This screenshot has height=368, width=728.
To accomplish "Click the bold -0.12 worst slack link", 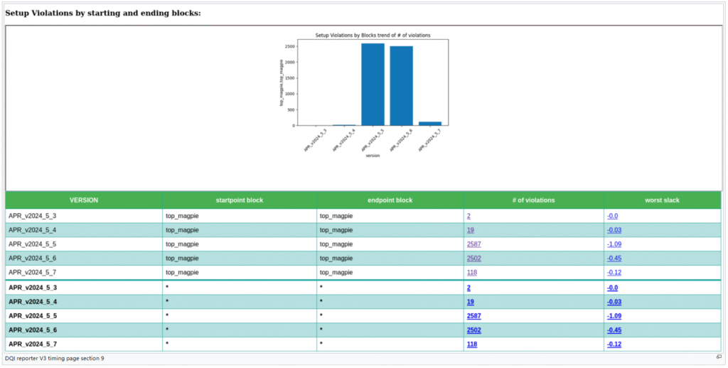I will [614, 344].
